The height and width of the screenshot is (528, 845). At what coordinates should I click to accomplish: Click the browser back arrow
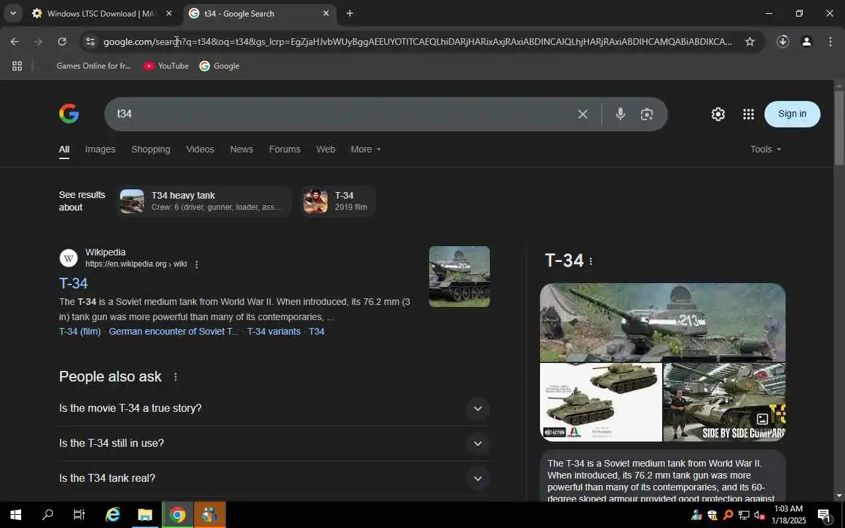click(15, 42)
